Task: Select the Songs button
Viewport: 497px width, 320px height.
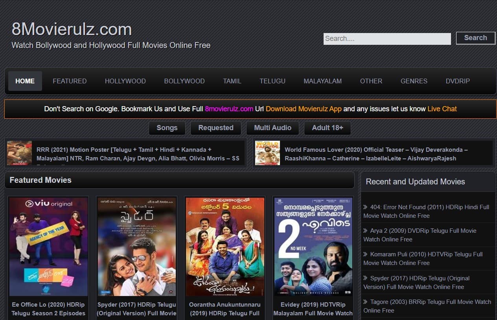Action: coord(167,128)
